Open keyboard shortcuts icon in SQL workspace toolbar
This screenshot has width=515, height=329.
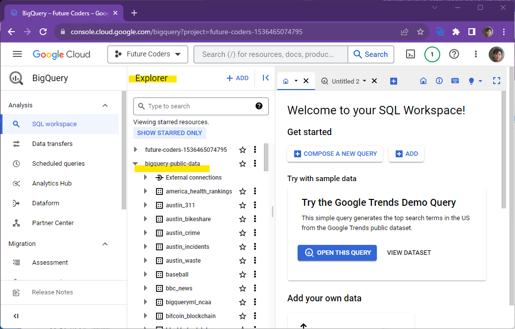[455, 80]
